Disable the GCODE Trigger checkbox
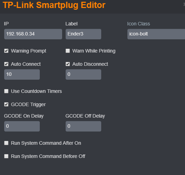The image size is (185, 175). pyautogui.click(x=6, y=104)
